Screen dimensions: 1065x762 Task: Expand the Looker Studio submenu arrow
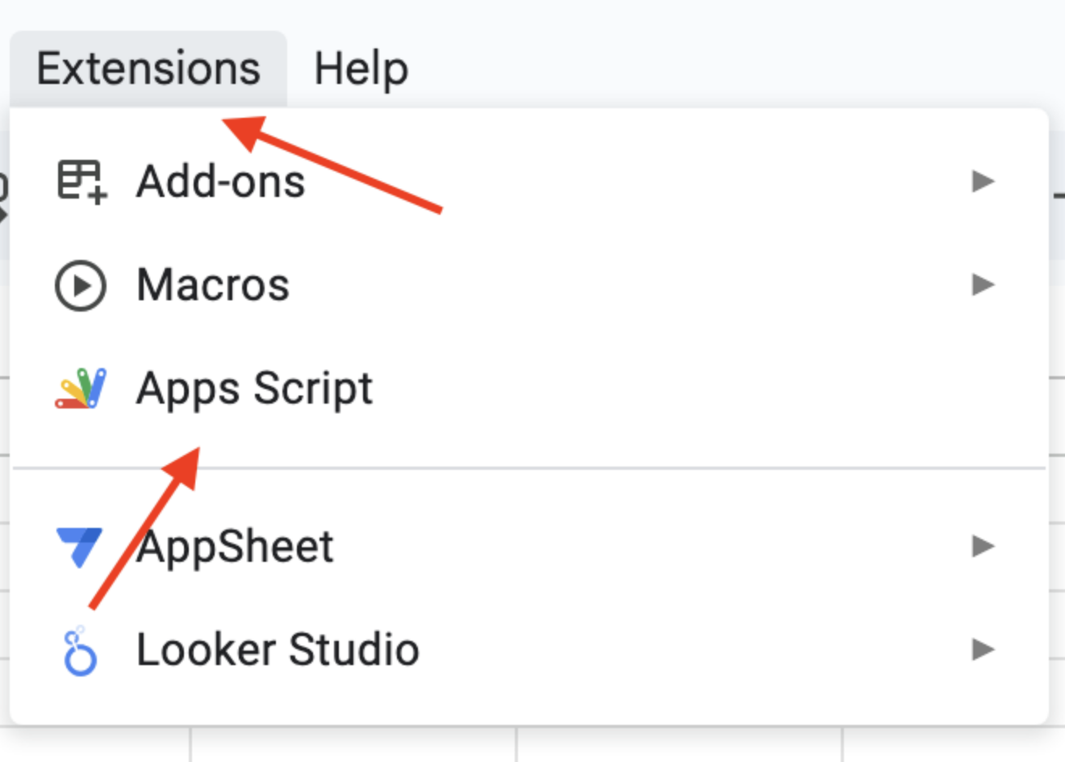click(983, 650)
